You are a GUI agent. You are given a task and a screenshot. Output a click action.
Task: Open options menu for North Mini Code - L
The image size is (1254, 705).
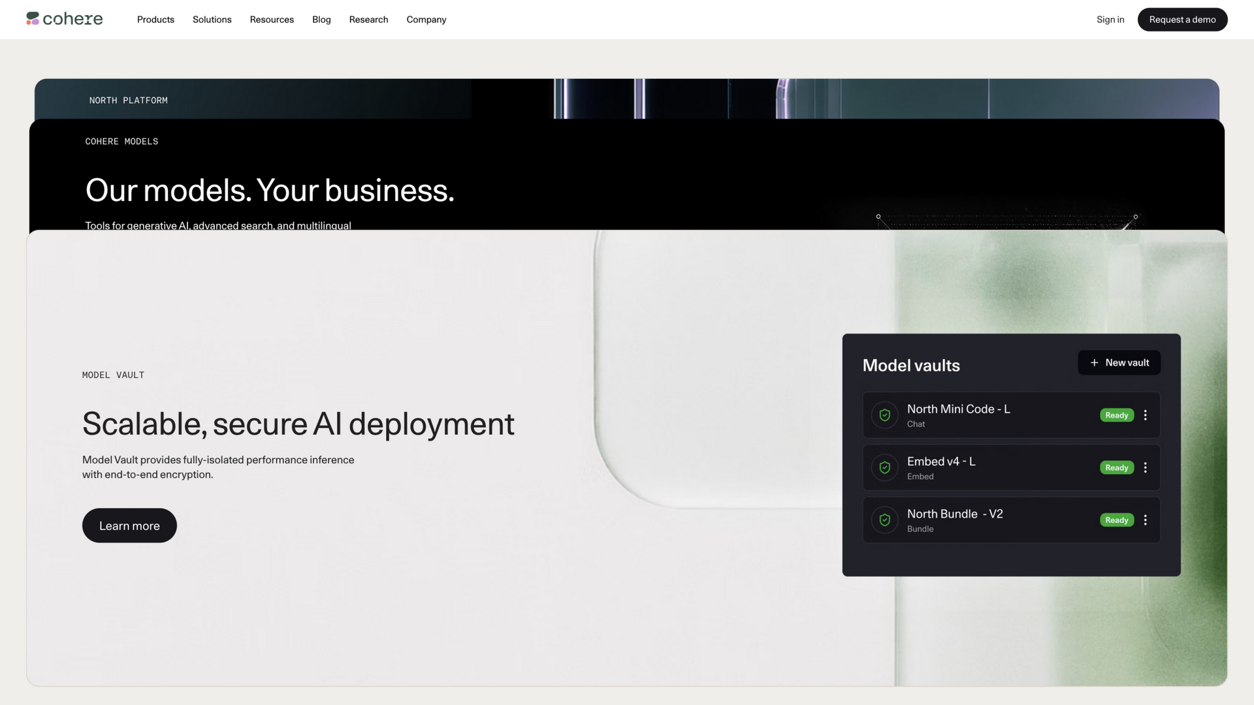coord(1145,415)
